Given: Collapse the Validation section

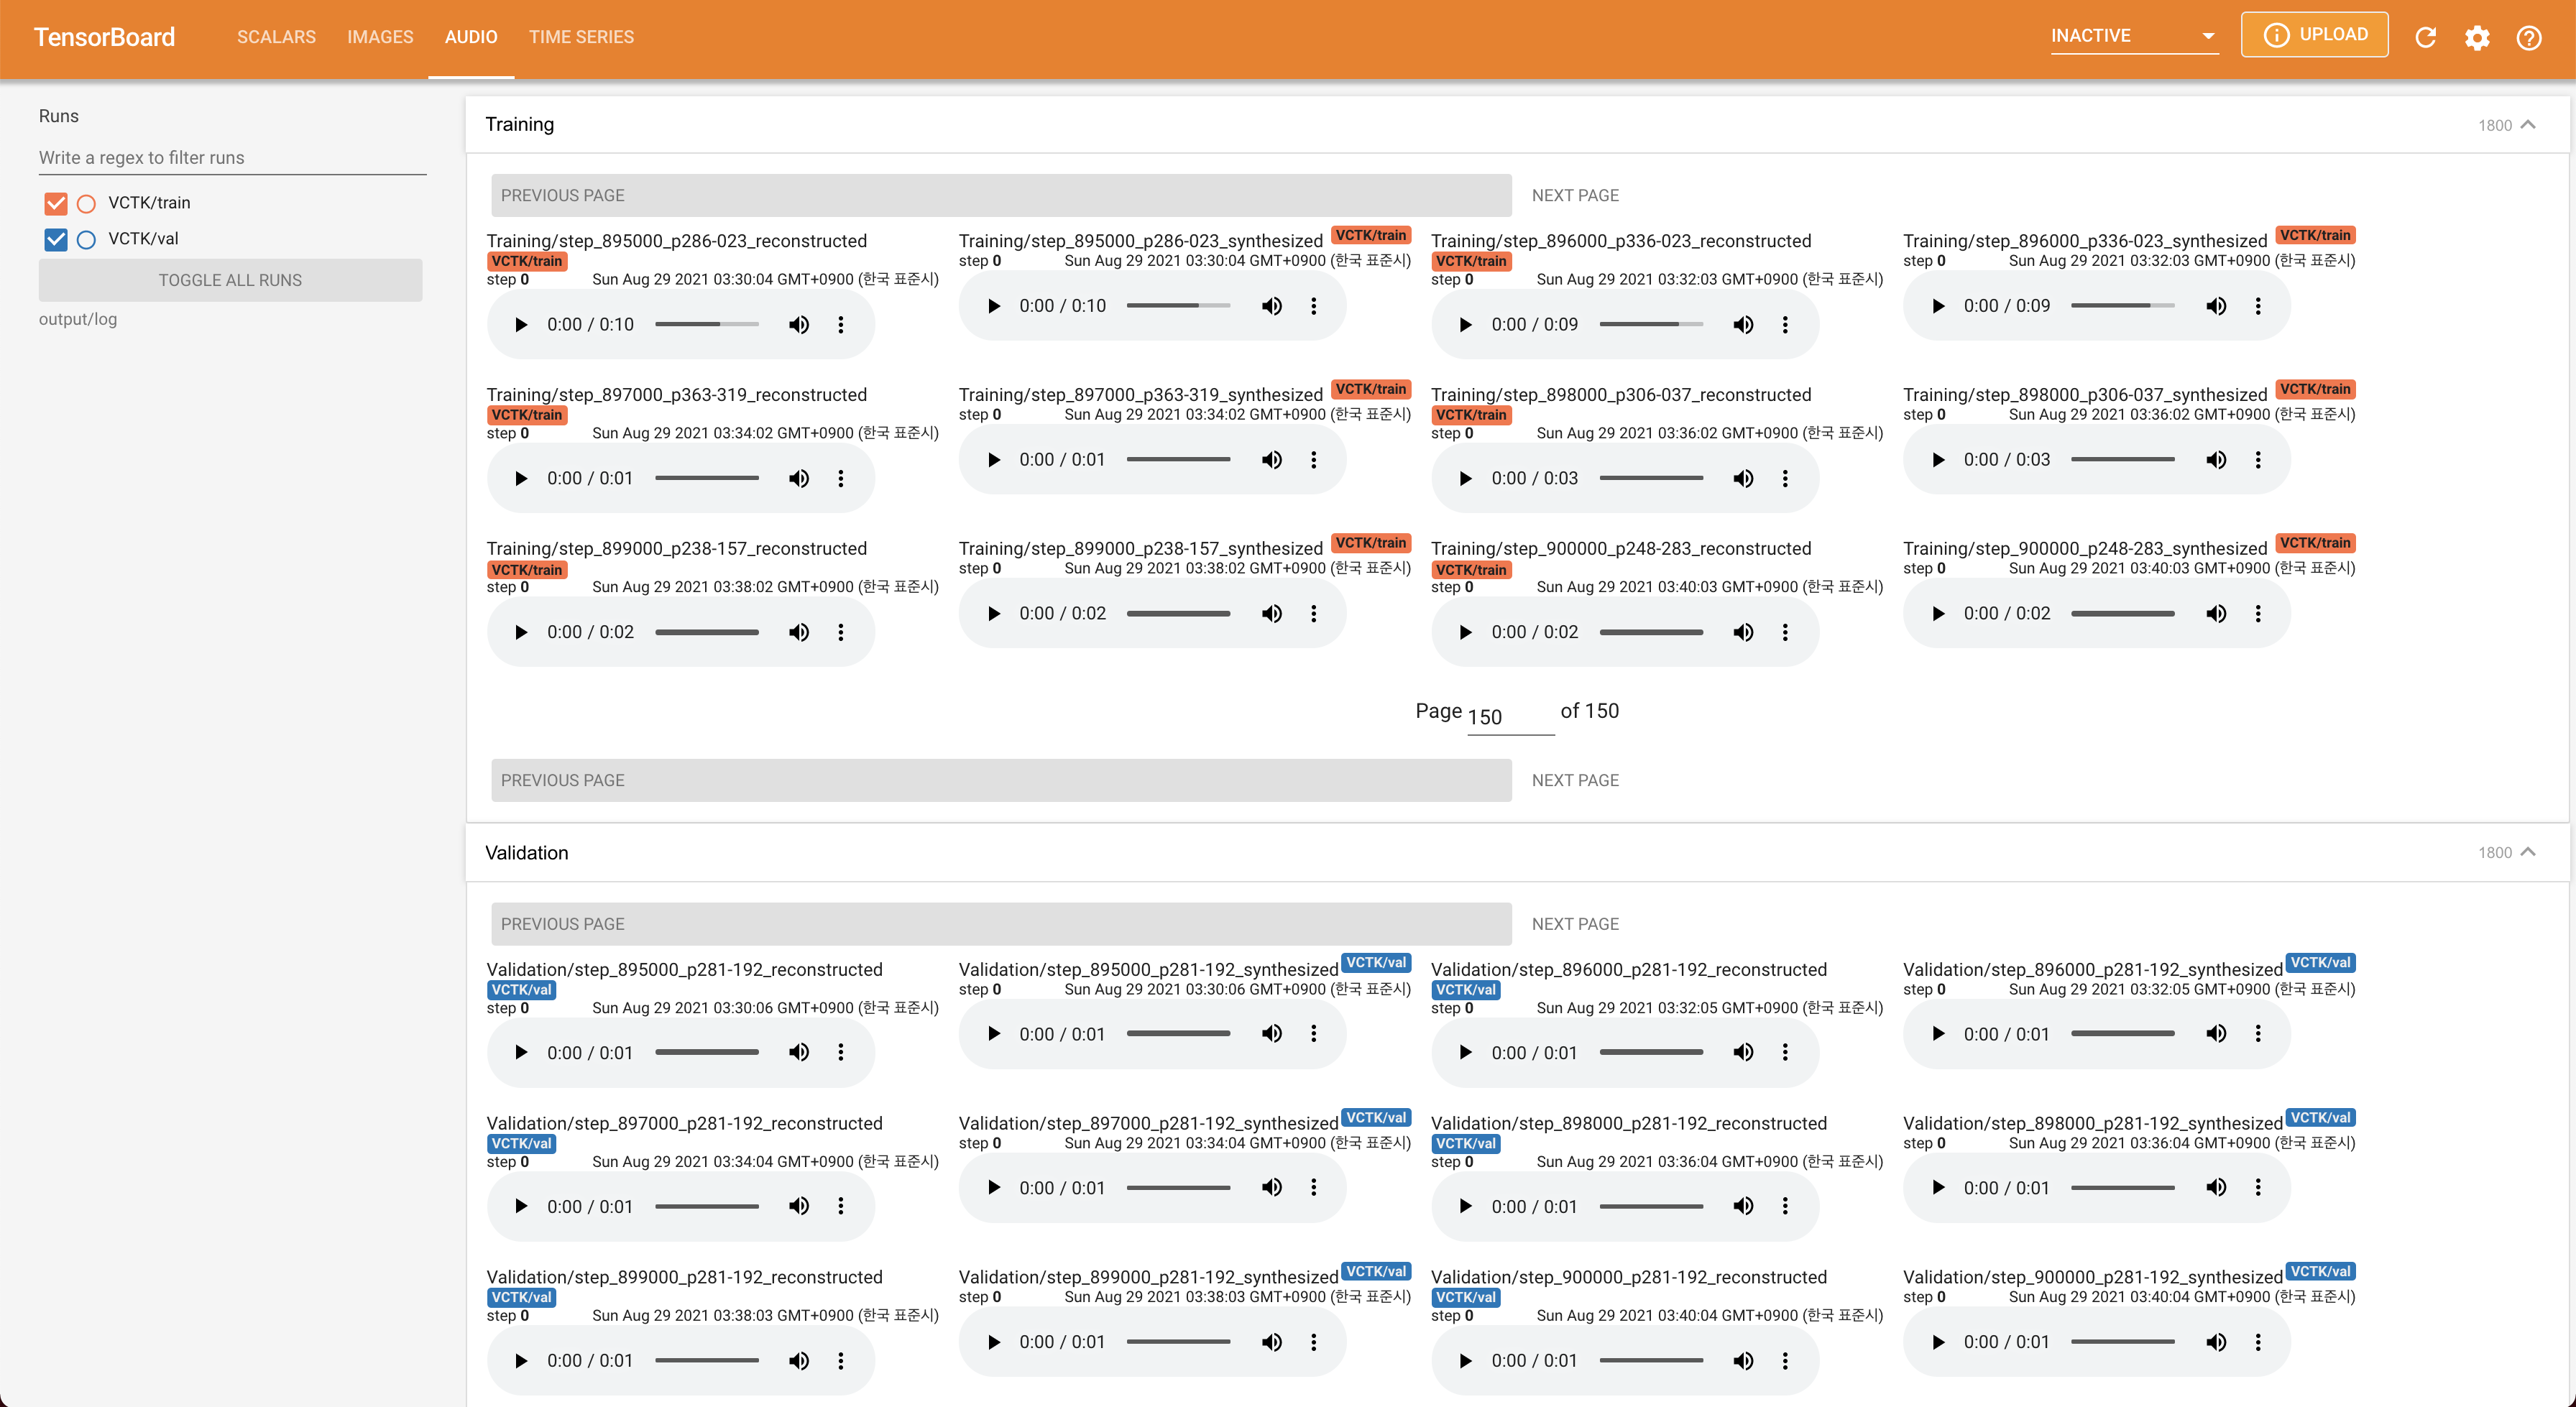Looking at the screenshot, I should [x=2528, y=852].
